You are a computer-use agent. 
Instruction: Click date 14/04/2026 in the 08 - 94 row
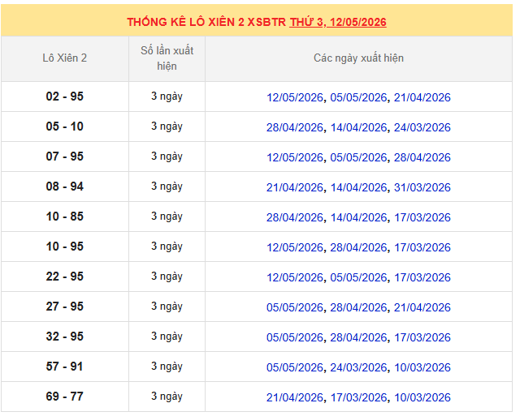[358, 187]
